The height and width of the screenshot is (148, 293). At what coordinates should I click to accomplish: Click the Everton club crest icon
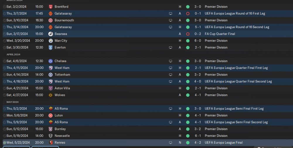[x=50, y=47]
